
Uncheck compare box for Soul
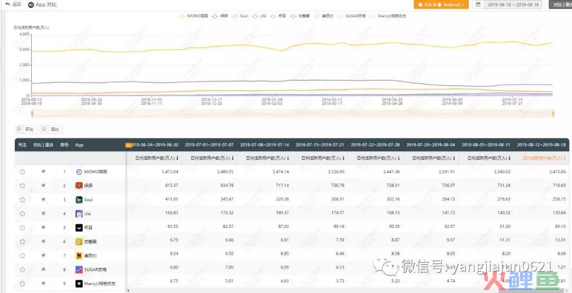tap(43, 199)
